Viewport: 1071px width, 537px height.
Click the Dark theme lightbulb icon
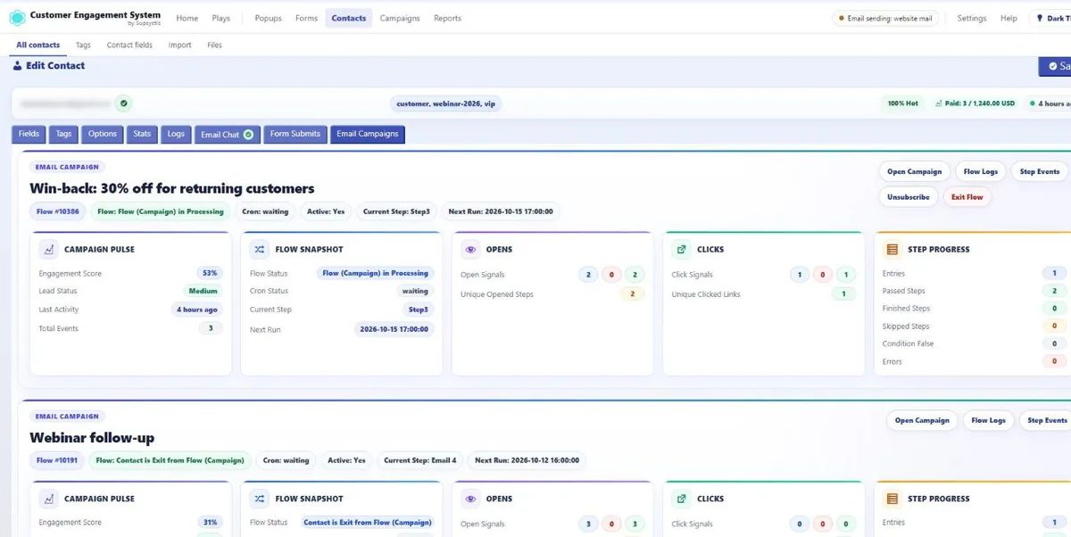point(1040,19)
